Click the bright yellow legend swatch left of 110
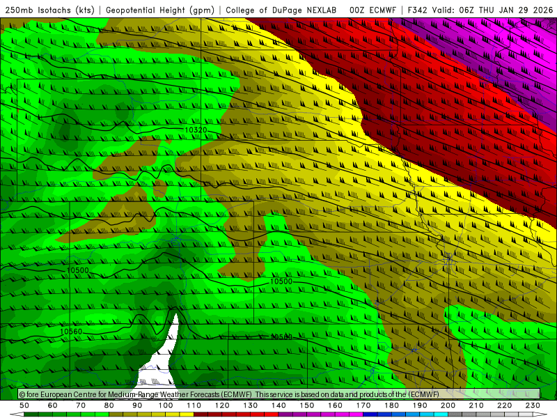Image resolution: width=557 pixels, height=418 pixels. 187,415
